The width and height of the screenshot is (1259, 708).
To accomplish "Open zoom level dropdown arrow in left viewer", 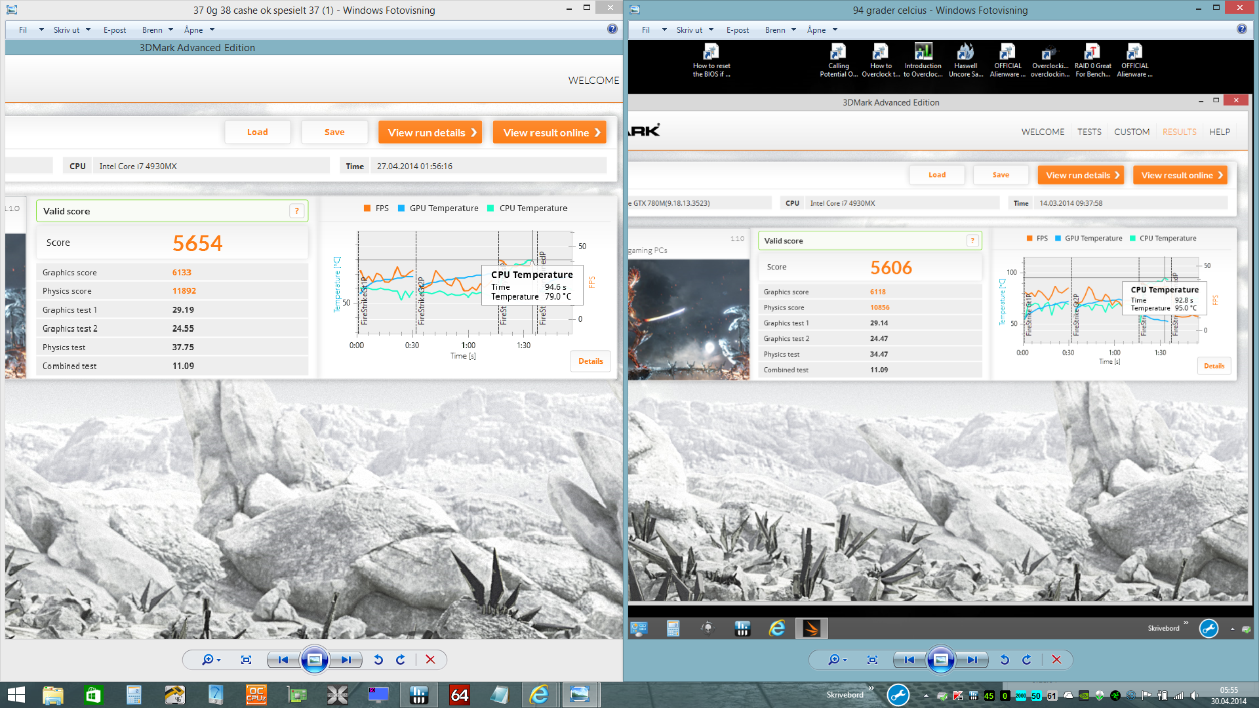I will pos(219,660).
